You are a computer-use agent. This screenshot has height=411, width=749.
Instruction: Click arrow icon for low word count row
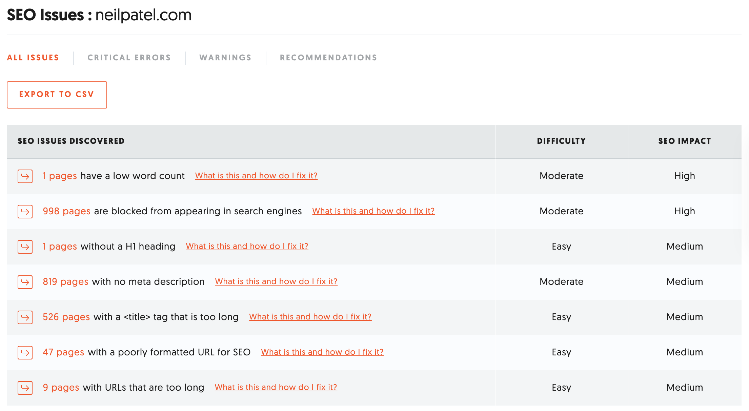(25, 176)
